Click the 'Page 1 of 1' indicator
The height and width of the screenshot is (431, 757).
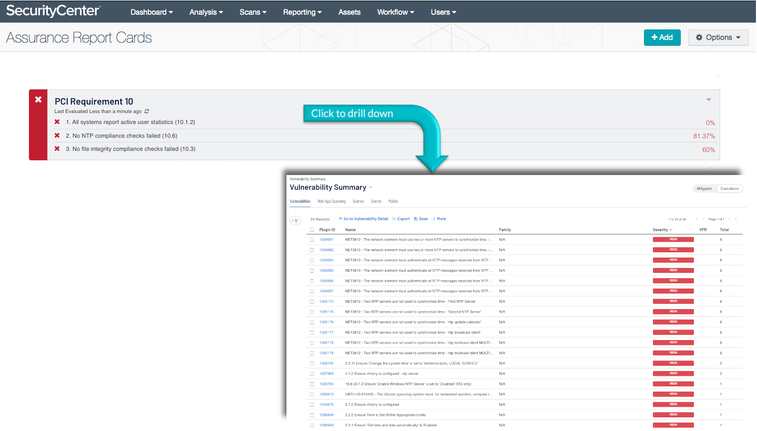click(x=717, y=219)
